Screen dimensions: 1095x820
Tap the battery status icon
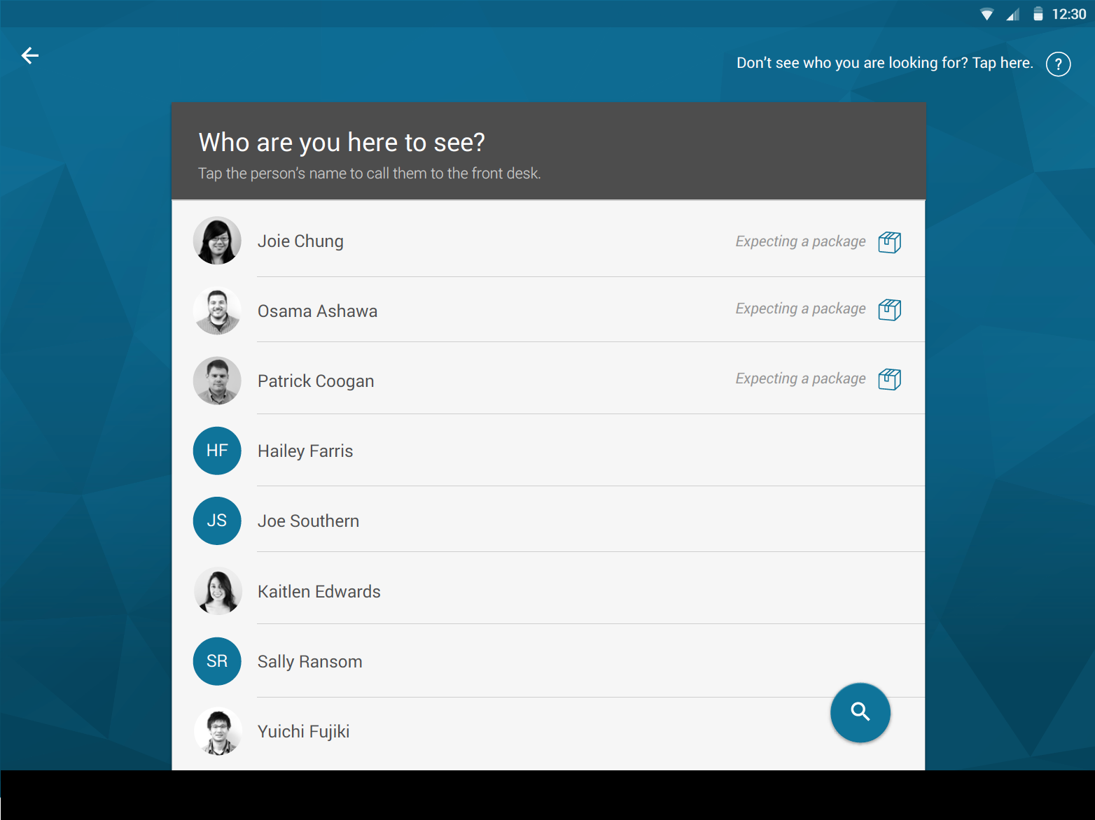pyautogui.click(x=1038, y=14)
